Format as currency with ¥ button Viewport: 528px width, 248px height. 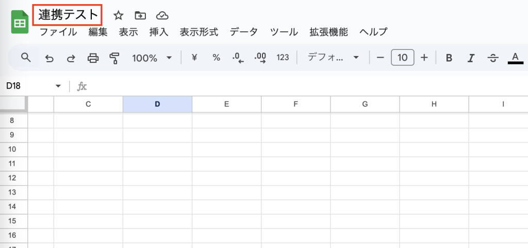click(194, 58)
